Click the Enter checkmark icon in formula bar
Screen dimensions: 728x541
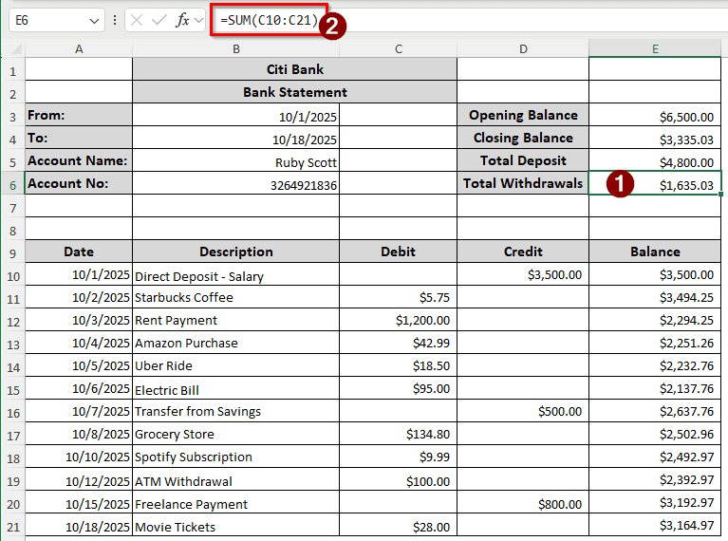click(159, 20)
